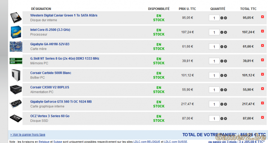This screenshot has width=268, height=143.
Task: Decrease quantity of Intel Core i5-2500
Action: (x=222, y=32)
